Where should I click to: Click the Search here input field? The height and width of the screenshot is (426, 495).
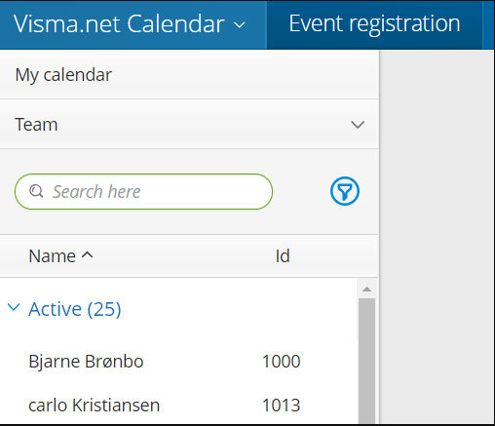click(143, 191)
